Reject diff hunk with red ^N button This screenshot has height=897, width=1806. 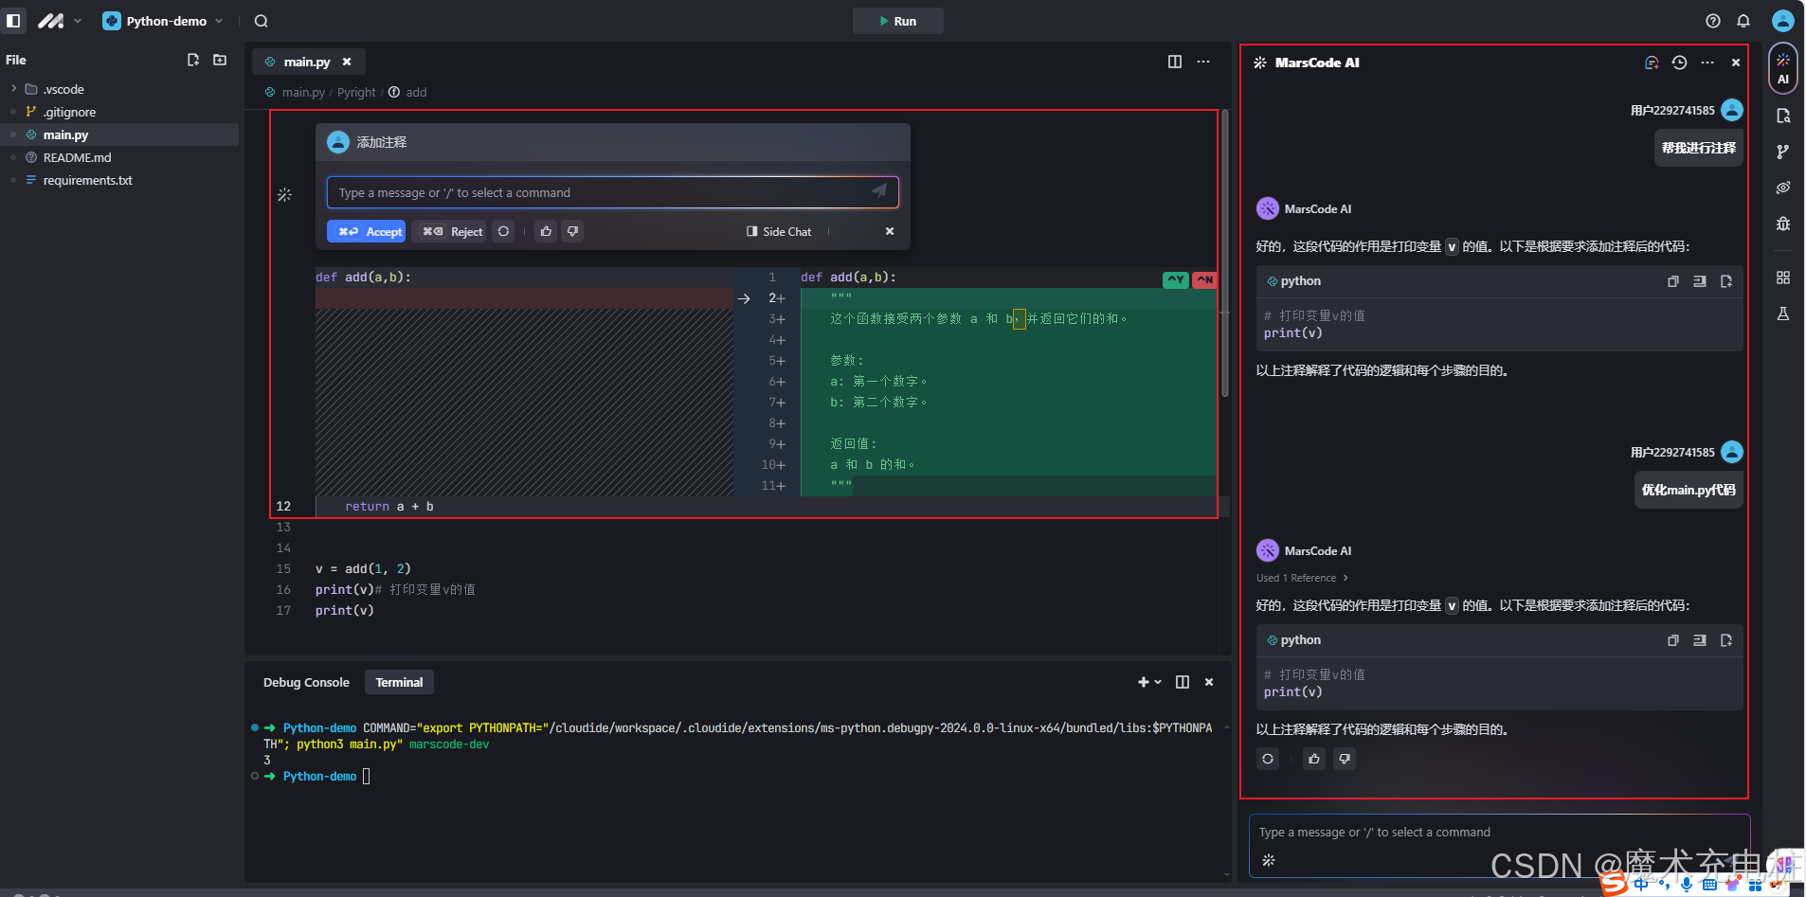click(x=1205, y=279)
